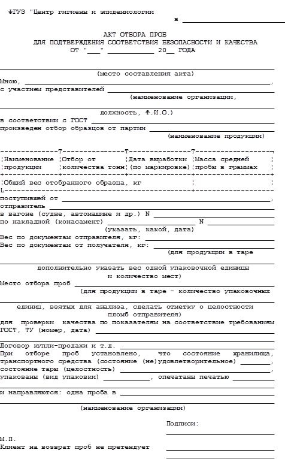Image resolution: width=285 pixels, height=459 pixels.
Task: Click the blank line after 'поступившей от'
Action: click(166, 198)
